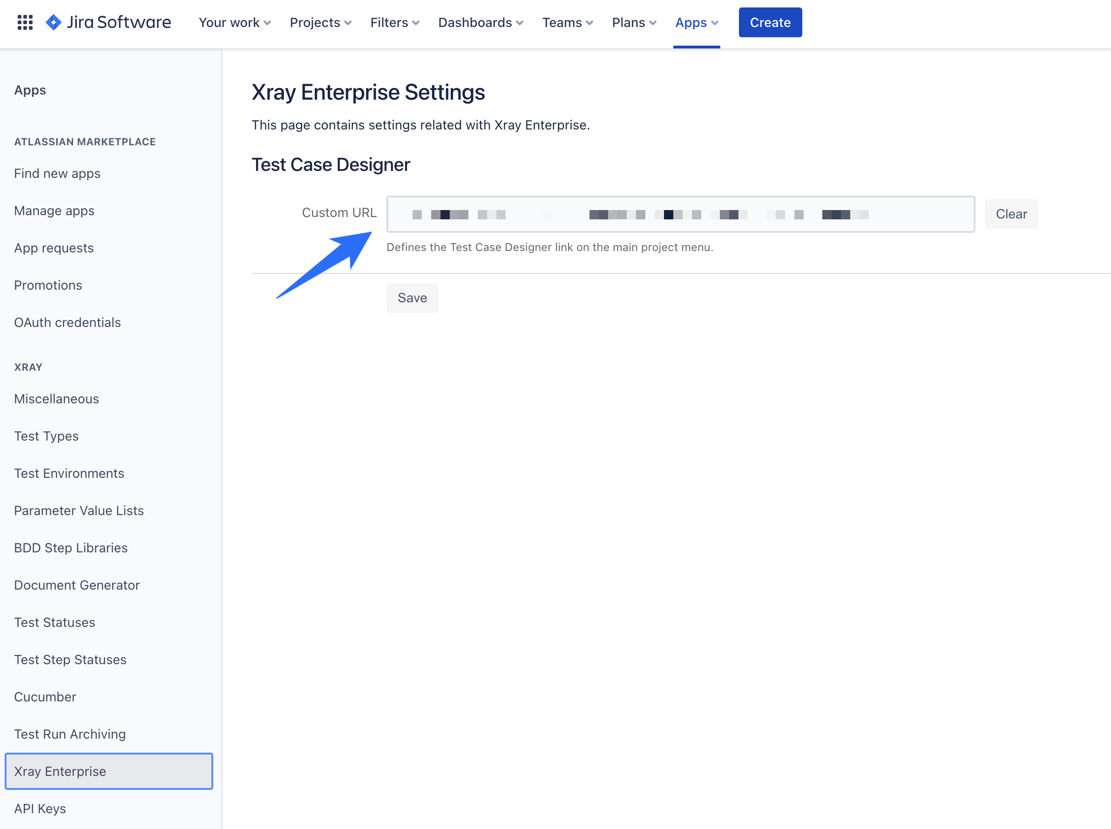The width and height of the screenshot is (1111, 829).
Task: Click the Test Case Designer heading
Action: (x=331, y=164)
